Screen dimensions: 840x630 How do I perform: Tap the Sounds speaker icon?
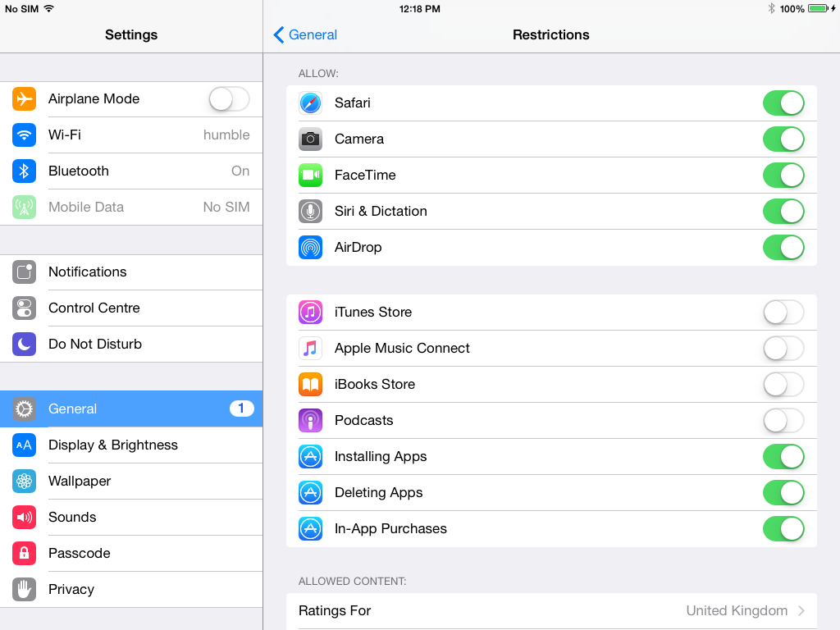tap(24, 517)
